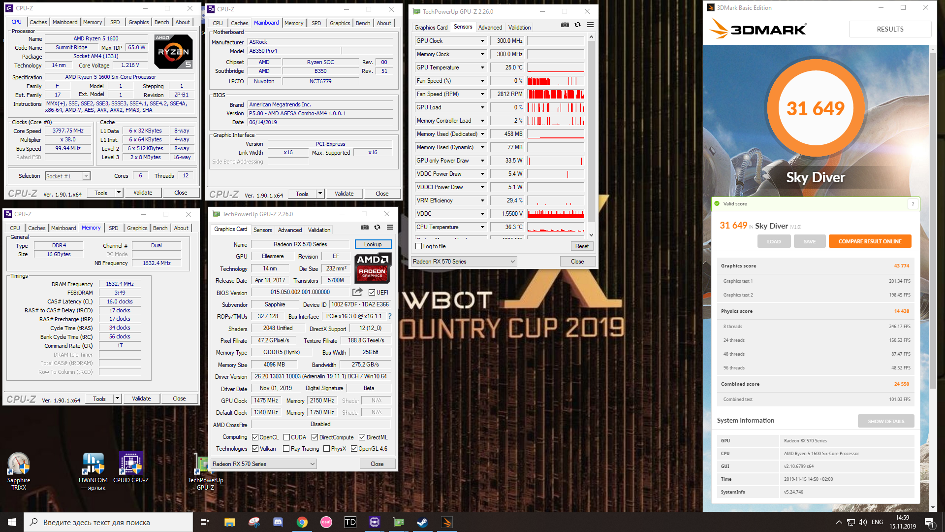The height and width of the screenshot is (532, 945).
Task: Toggle the Ray Tracing checkbox
Action: click(x=286, y=449)
